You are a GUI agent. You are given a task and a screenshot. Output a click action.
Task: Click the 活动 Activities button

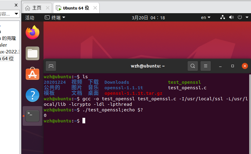(30, 17)
